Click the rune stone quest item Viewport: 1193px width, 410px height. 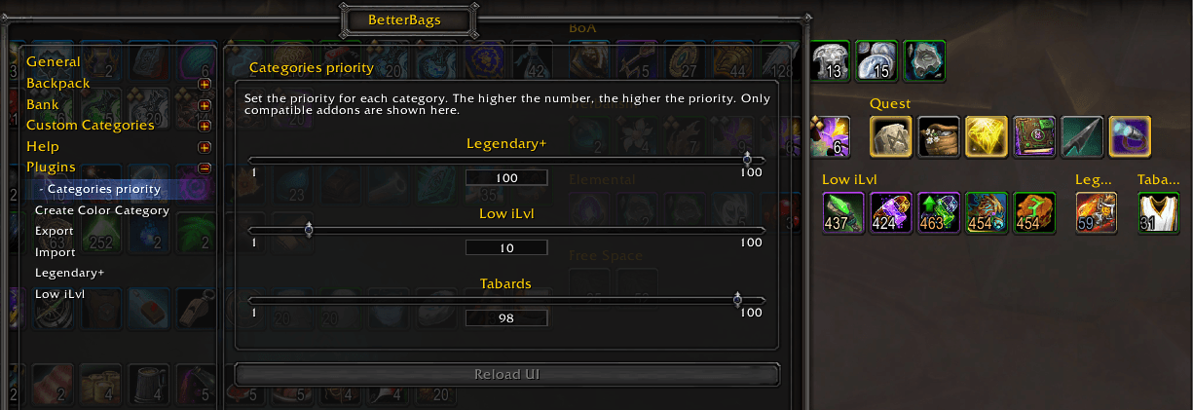(x=890, y=136)
